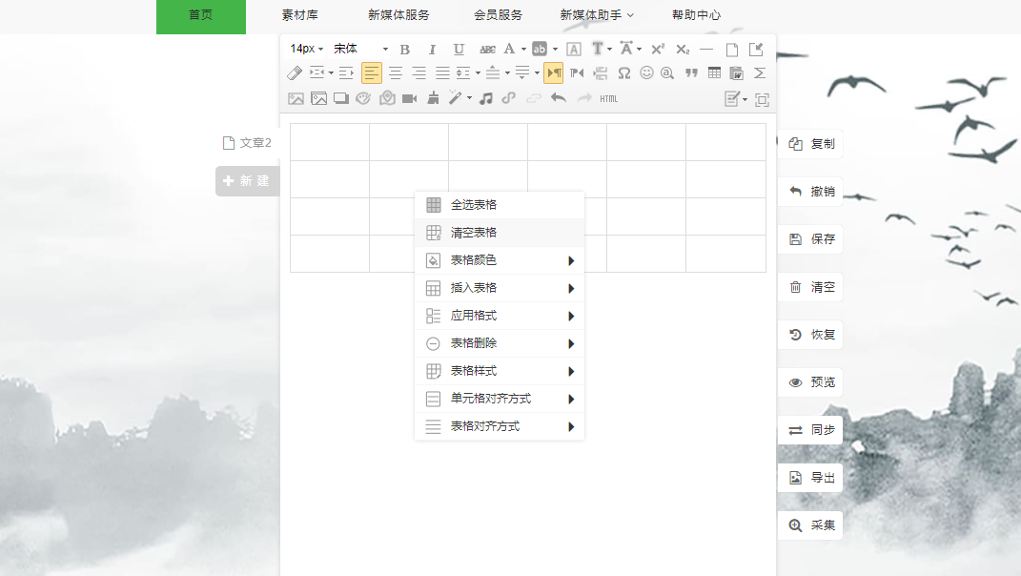Toggle bold text formatting

(405, 50)
